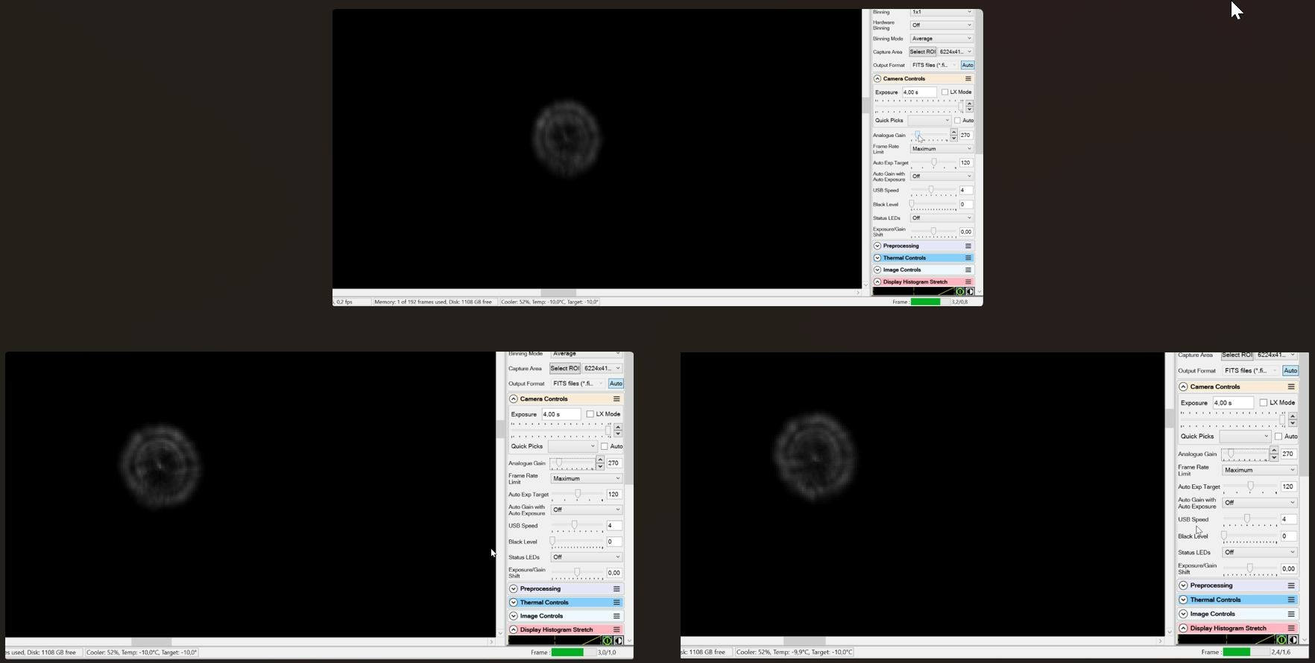Image resolution: width=1315 pixels, height=663 pixels.
Task: Enable LX Mode checkbox in top window
Action: click(945, 92)
